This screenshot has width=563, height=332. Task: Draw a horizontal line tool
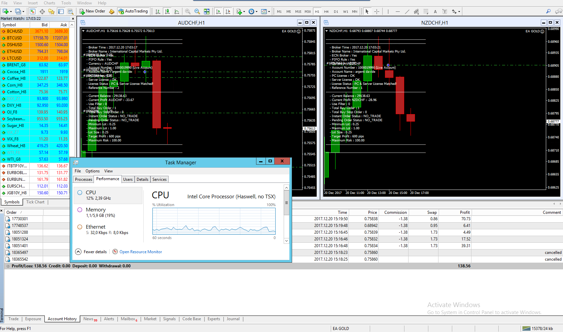[397, 11]
